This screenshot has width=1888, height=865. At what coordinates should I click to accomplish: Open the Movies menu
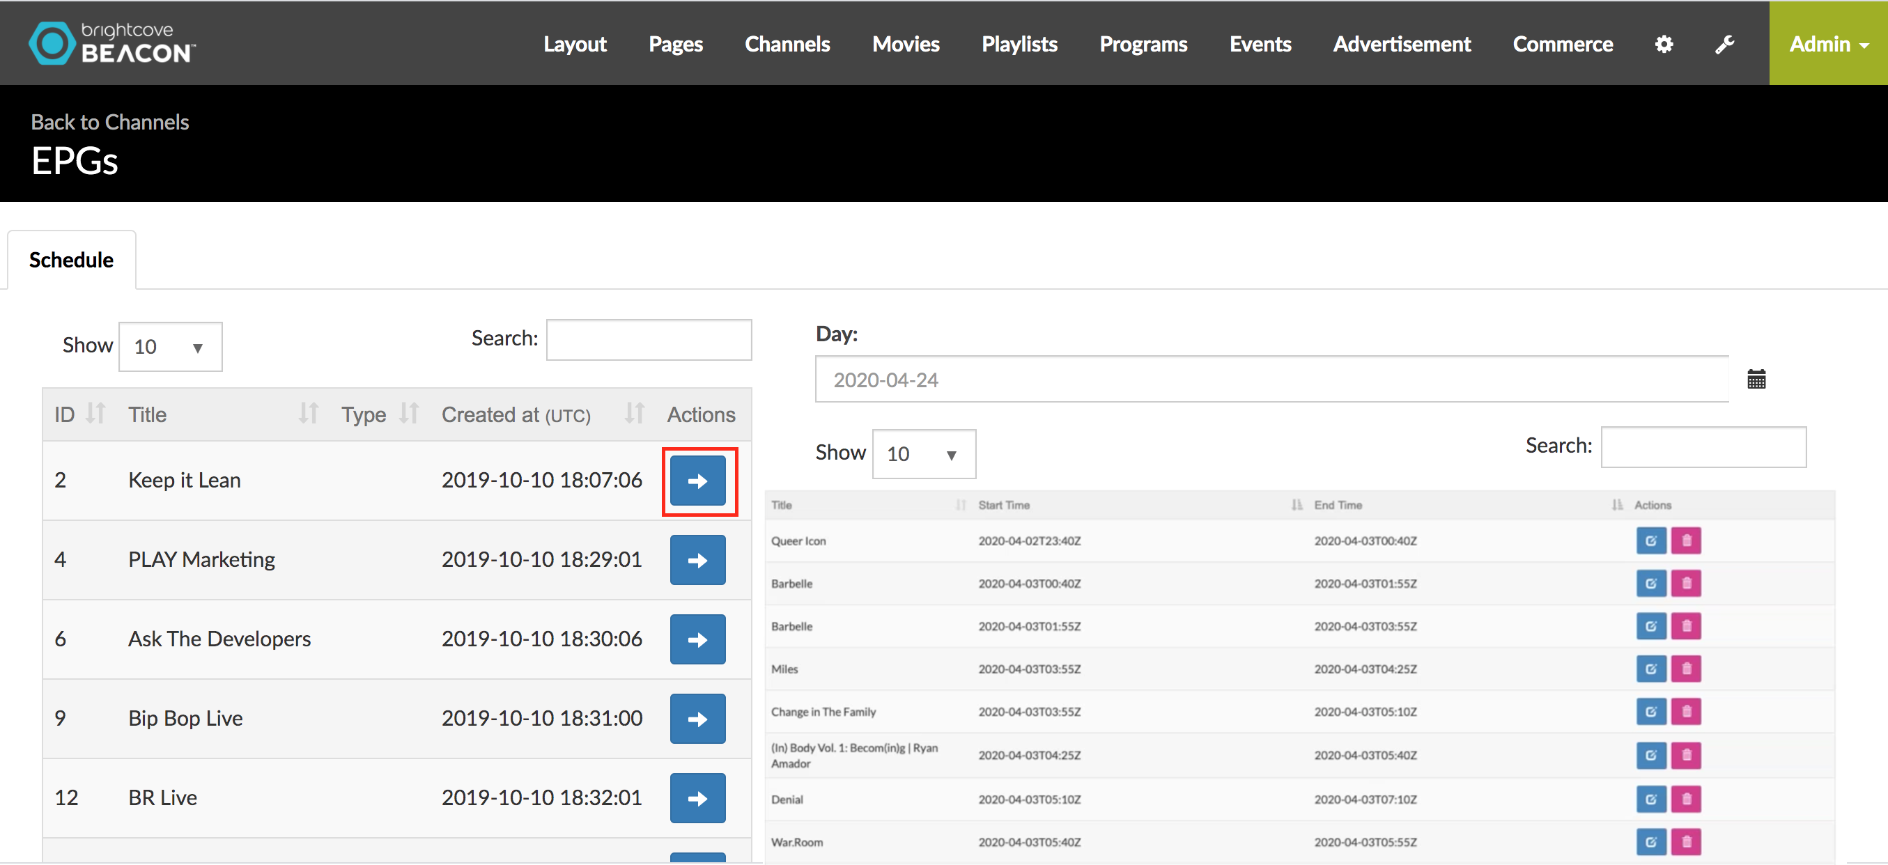tap(906, 44)
